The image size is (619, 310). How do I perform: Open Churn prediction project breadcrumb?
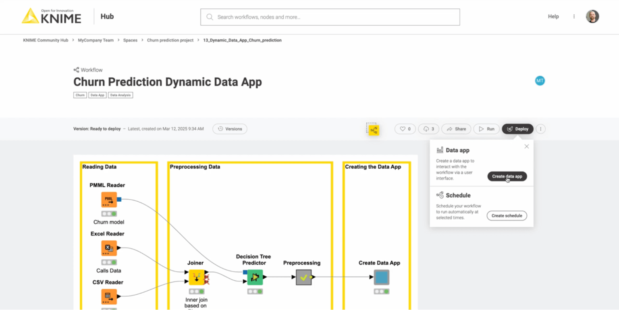(x=170, y=40)
